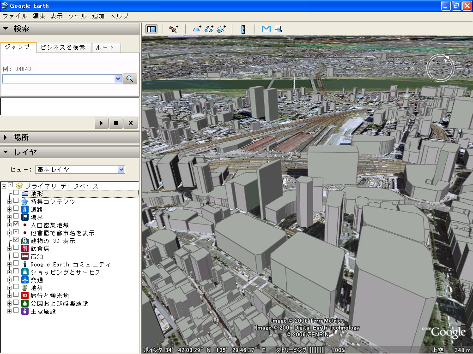The image size is (473, 354).
Task: Click the search magnifier button
Action: pos(130,78)
